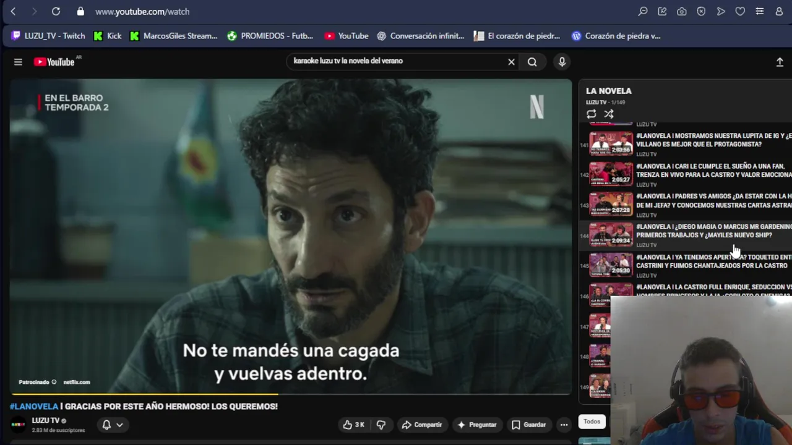Open the MOSTRAMOS NUESTRA LUPITA DE IG title
This screenshot has width=792, height=445.
714,140
